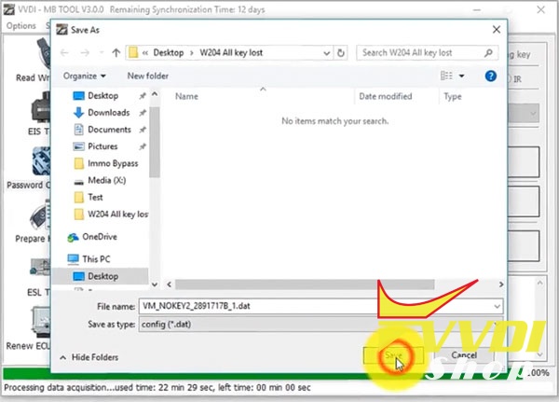Click pin icon next to Downloads
This screenshot has height=402, width=559.
[143, 113]
